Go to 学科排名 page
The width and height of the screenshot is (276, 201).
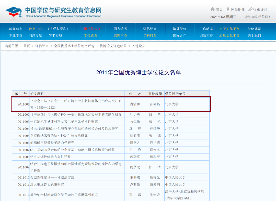point(150,35)
